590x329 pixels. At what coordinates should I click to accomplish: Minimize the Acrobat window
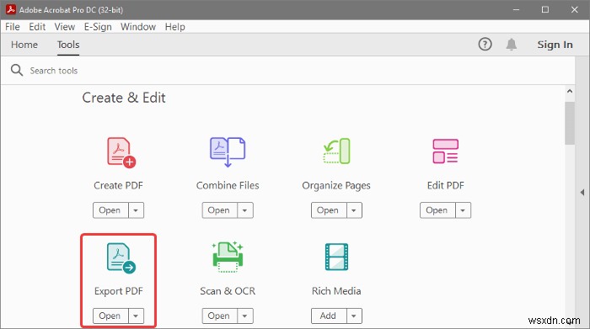[516, 10]
